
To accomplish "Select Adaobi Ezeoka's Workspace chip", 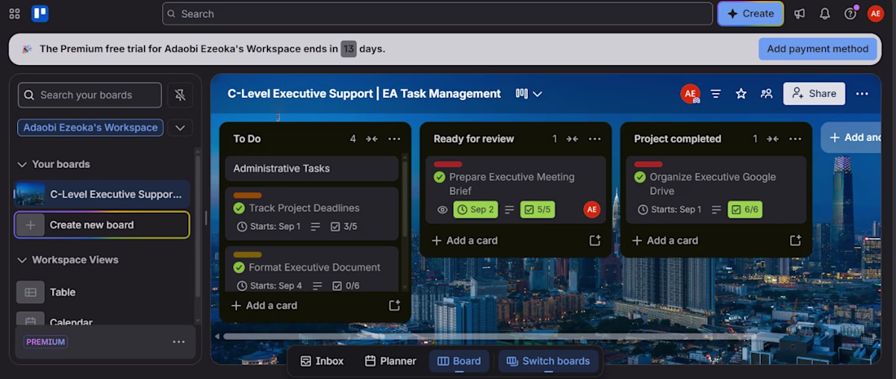I will click(90, 127).
